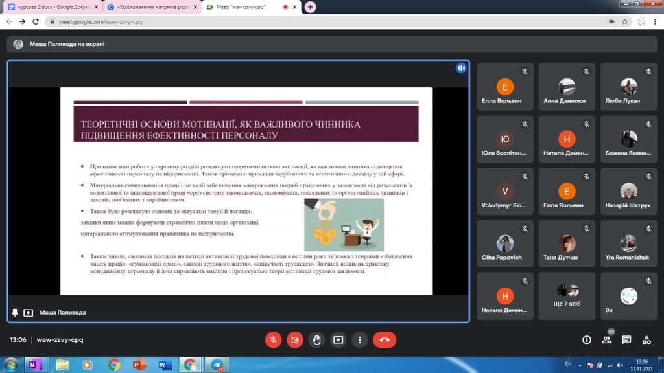Screen dimensions: 664x373
Task: Click the meet.google.com address bar
Action: (324, 21)
